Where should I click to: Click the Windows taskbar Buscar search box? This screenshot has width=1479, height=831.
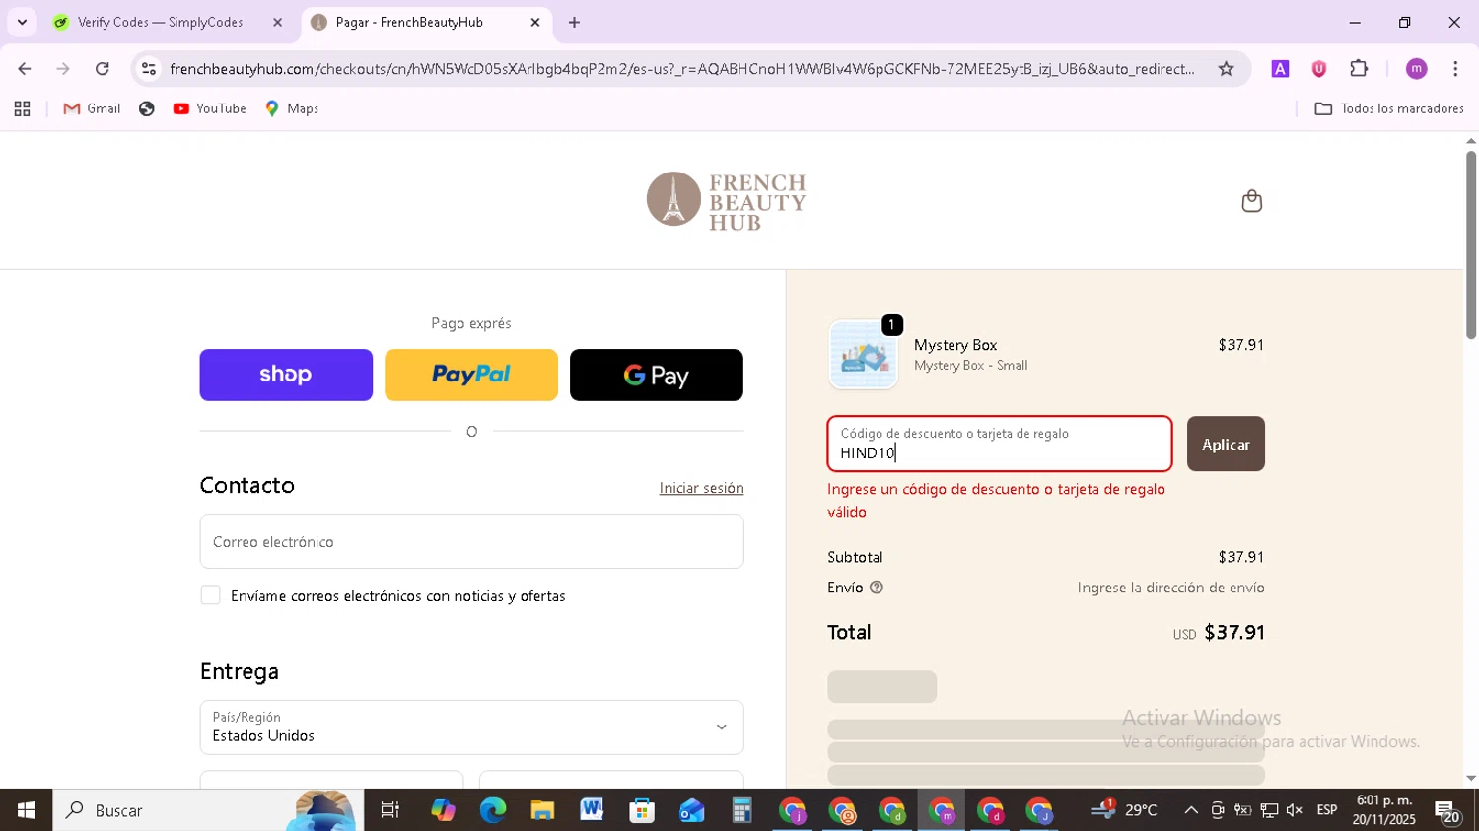click(208, 810)
